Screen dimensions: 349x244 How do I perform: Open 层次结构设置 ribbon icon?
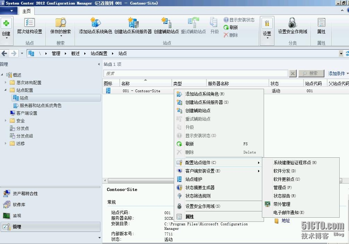tap(29, 23)
